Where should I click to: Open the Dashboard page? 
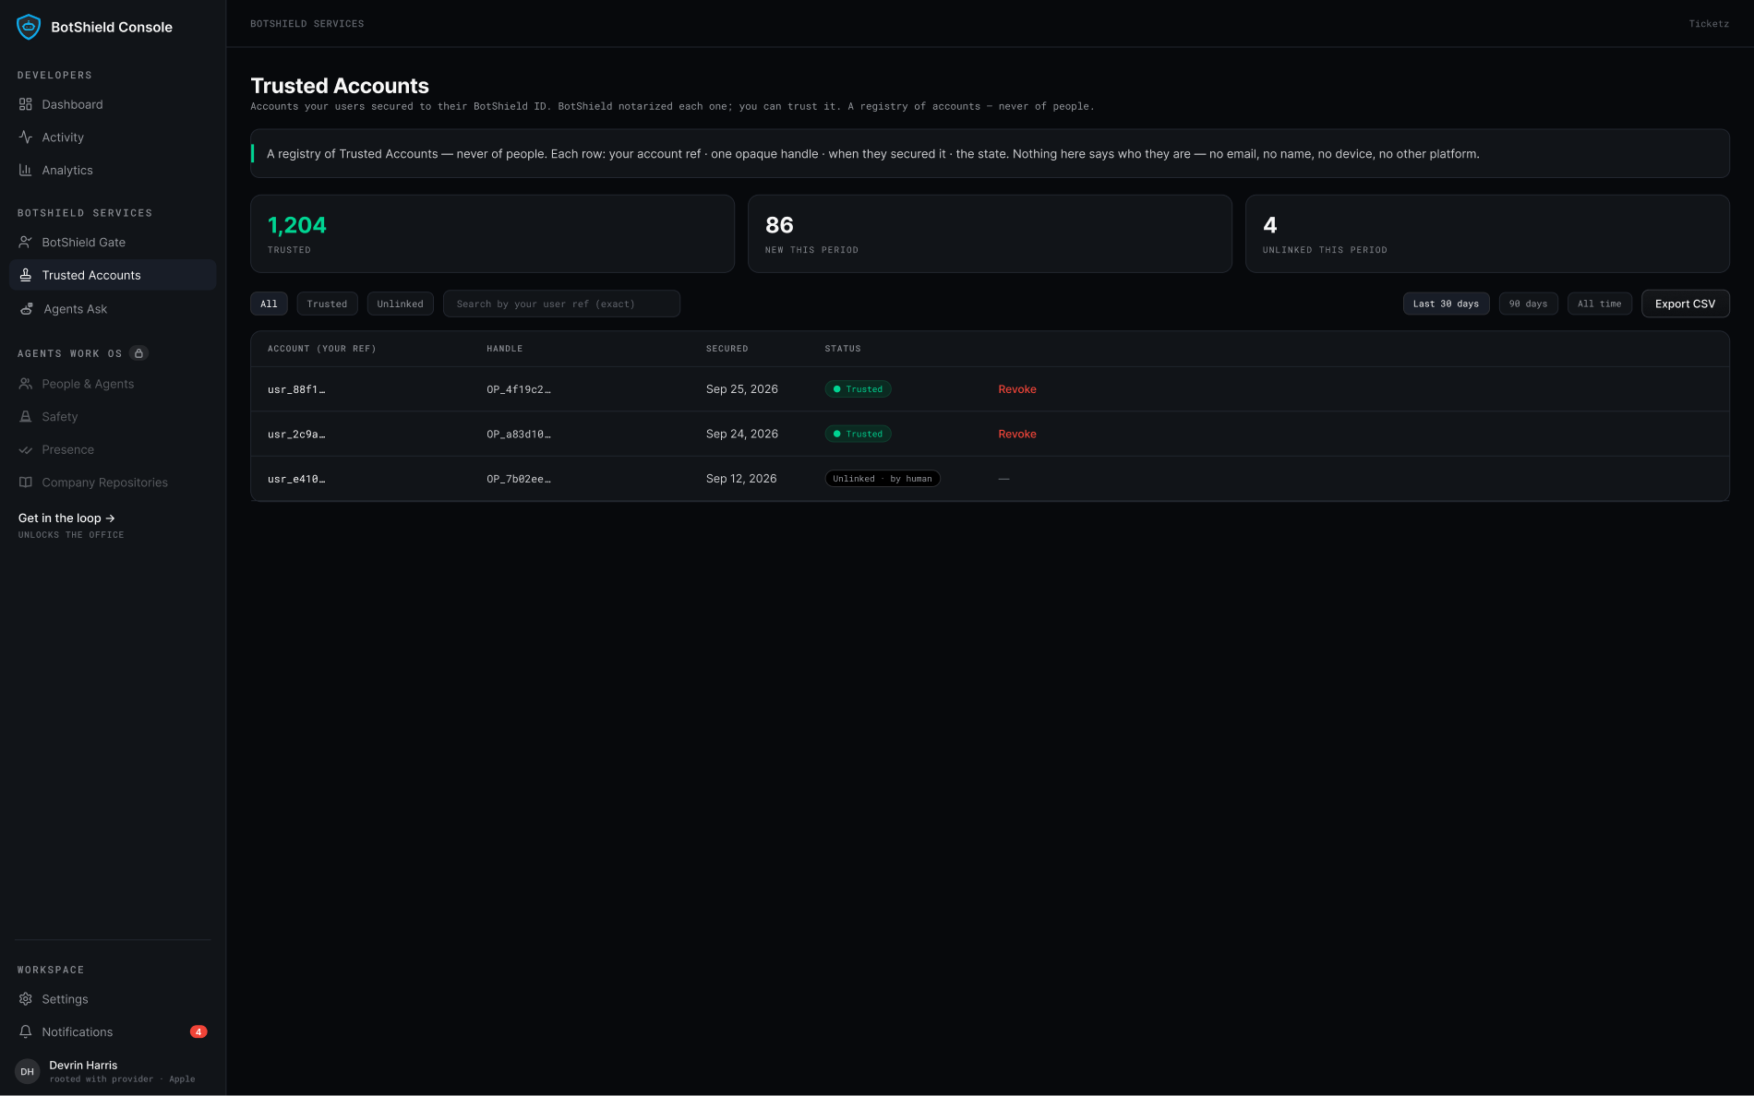tap(113, 104)
